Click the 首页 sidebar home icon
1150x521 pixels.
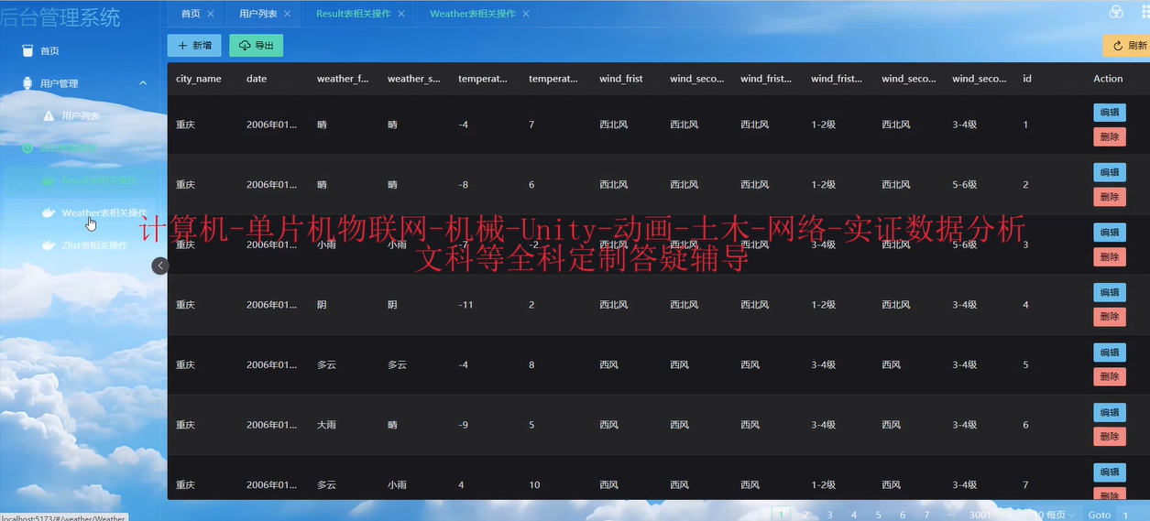[x=27, y=50]
